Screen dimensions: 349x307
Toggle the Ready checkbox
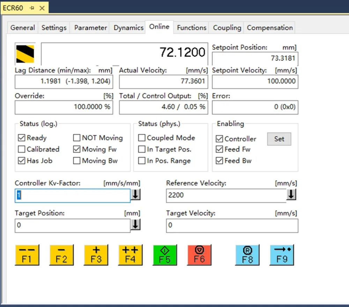[x=22, y=138]
